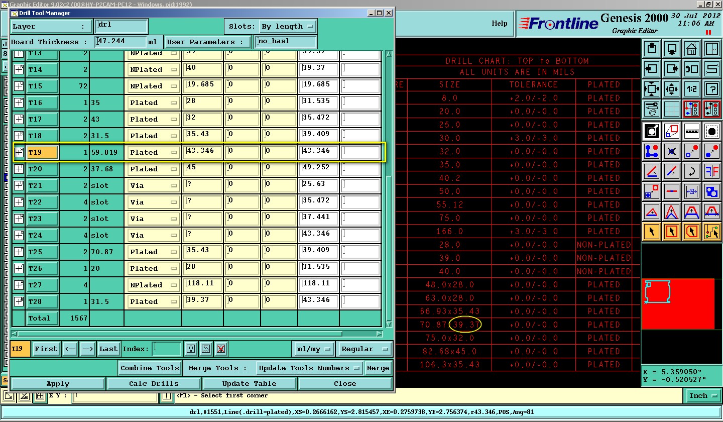Click the User Parameters field no_hasl

coord(286,42)
